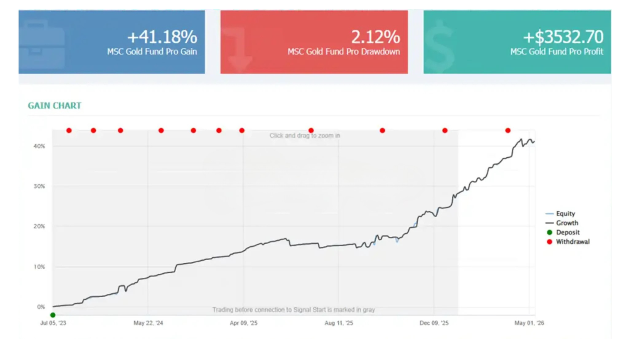Image resolution: width=629 pixels, height=358 pixels.
Task: Click the MSC Gold Fund Pro Gain label
Action: pos(152,52)
